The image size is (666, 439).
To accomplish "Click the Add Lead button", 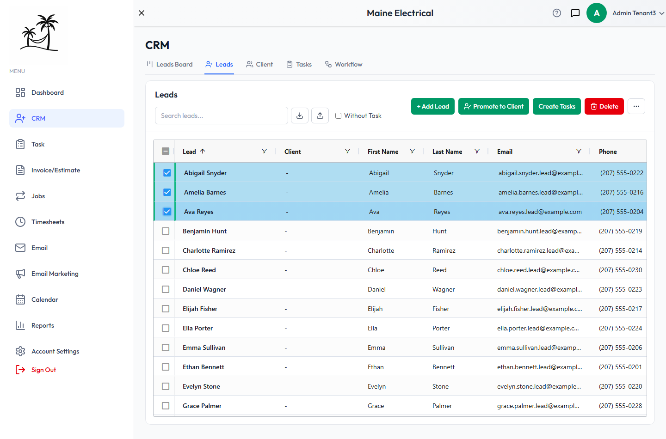I will tap(433, 106).
